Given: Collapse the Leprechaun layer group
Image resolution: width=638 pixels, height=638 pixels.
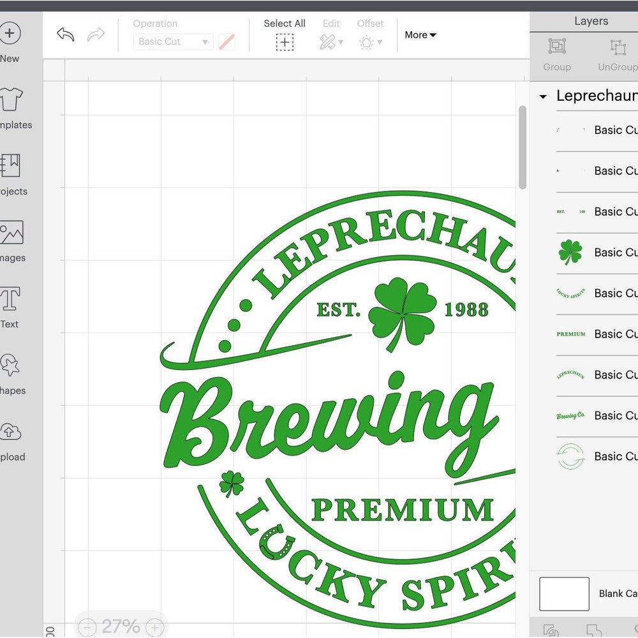Looking at the screenshot, I should point(543,96).
